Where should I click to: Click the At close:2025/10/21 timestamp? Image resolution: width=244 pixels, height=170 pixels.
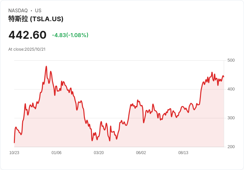pos(27,49)
